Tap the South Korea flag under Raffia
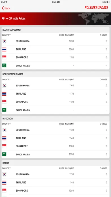The height and width of the screenshot is (197, 111). click(x=4, y=174)
